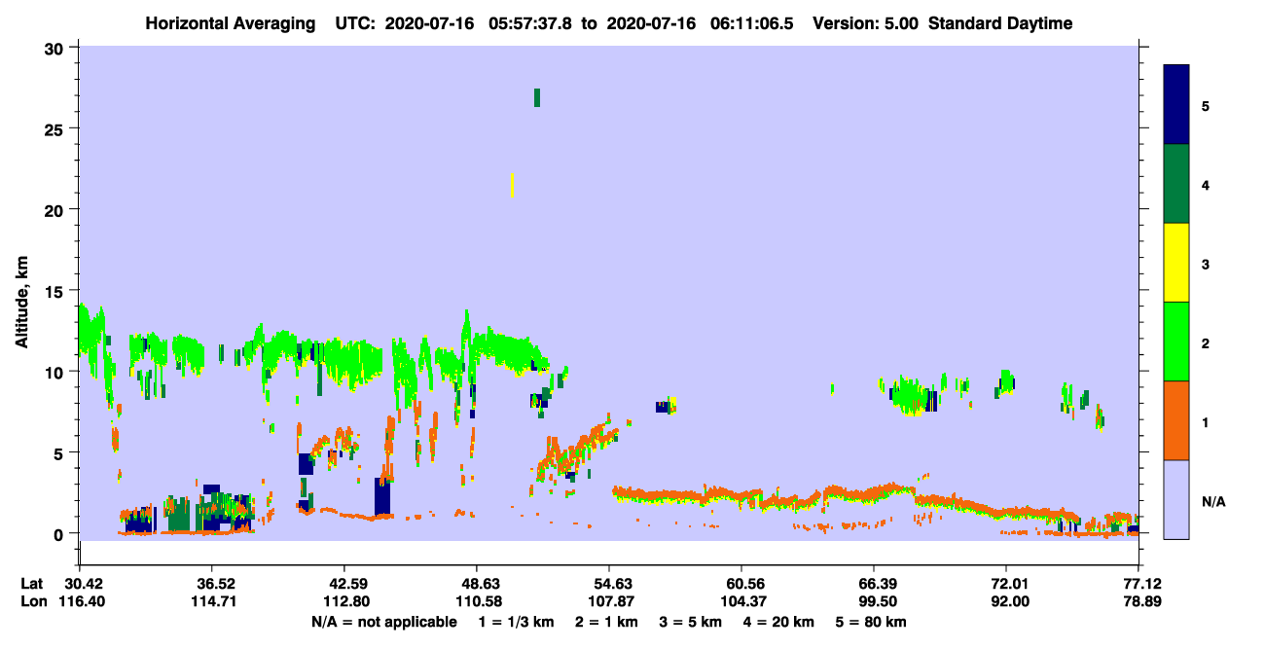Click the colorbar label 'N/A'
Screen dimensions: 1265x649
1213,501
